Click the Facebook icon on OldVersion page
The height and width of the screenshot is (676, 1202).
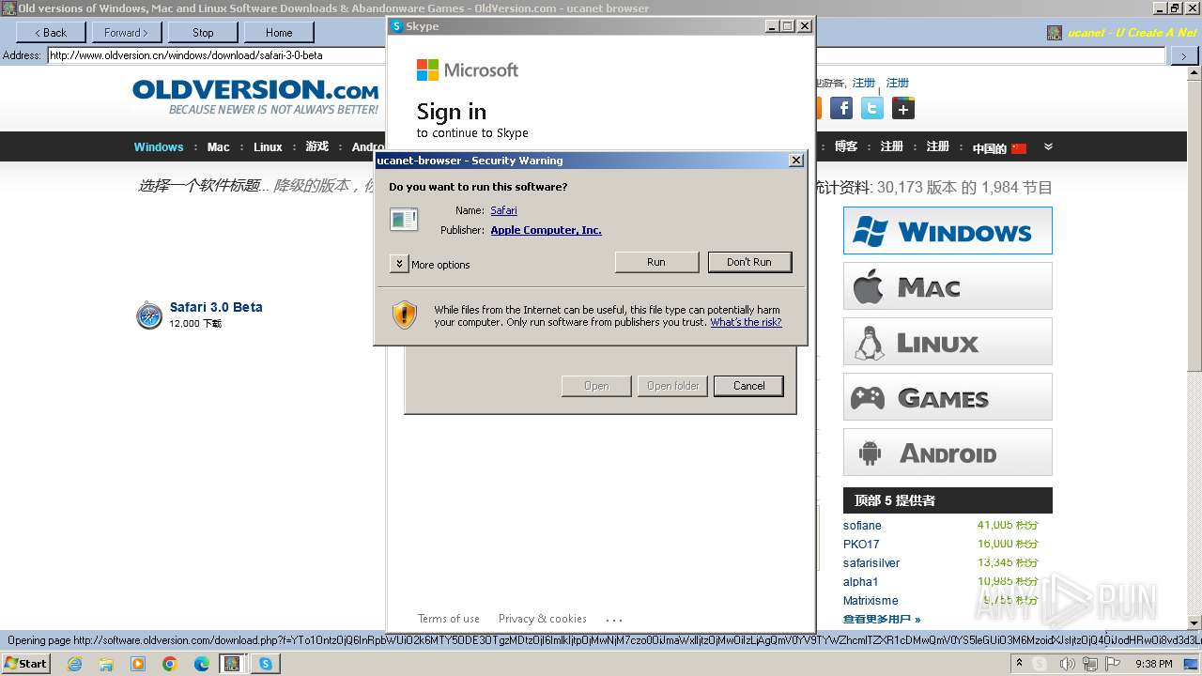[841, 108]
